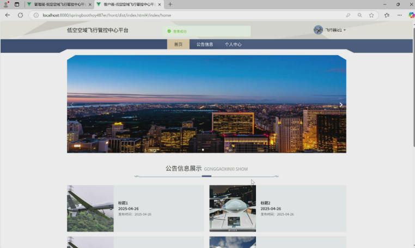This screenshot has height=248, width=415.
Task: Open the 标题1 announcement drone thumbnail
Action: pyautogui.click(x=90, y=209)
